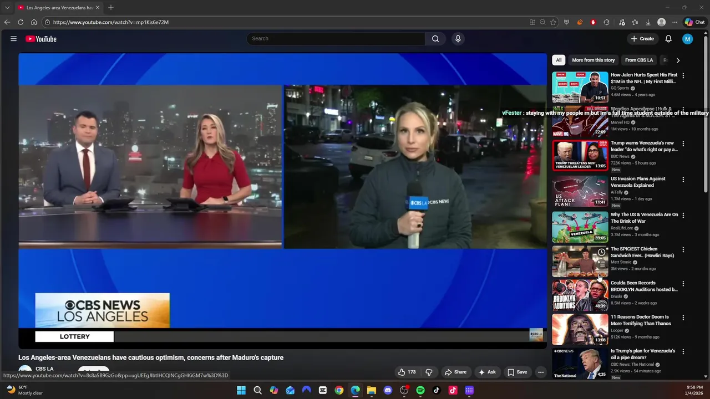The height and width of the screenshot is (399, 710).
Task: Open the Windows Start menu
Action: click(241, 390)
